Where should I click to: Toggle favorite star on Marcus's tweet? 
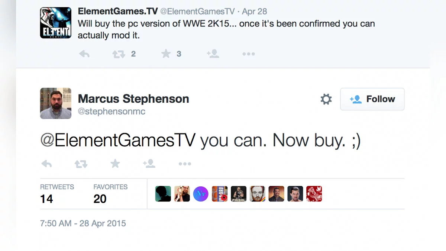pyautogui.click(x=115, y=164)
